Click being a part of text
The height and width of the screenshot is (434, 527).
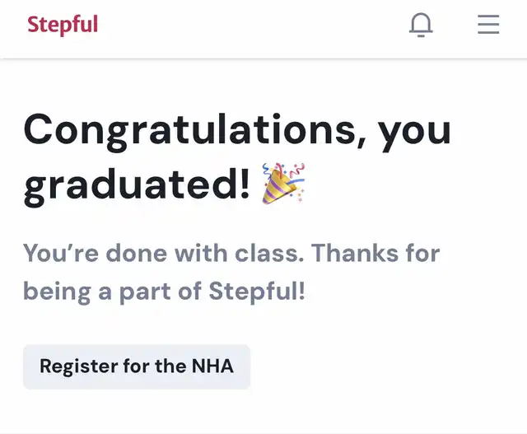[x=112, y=292]
